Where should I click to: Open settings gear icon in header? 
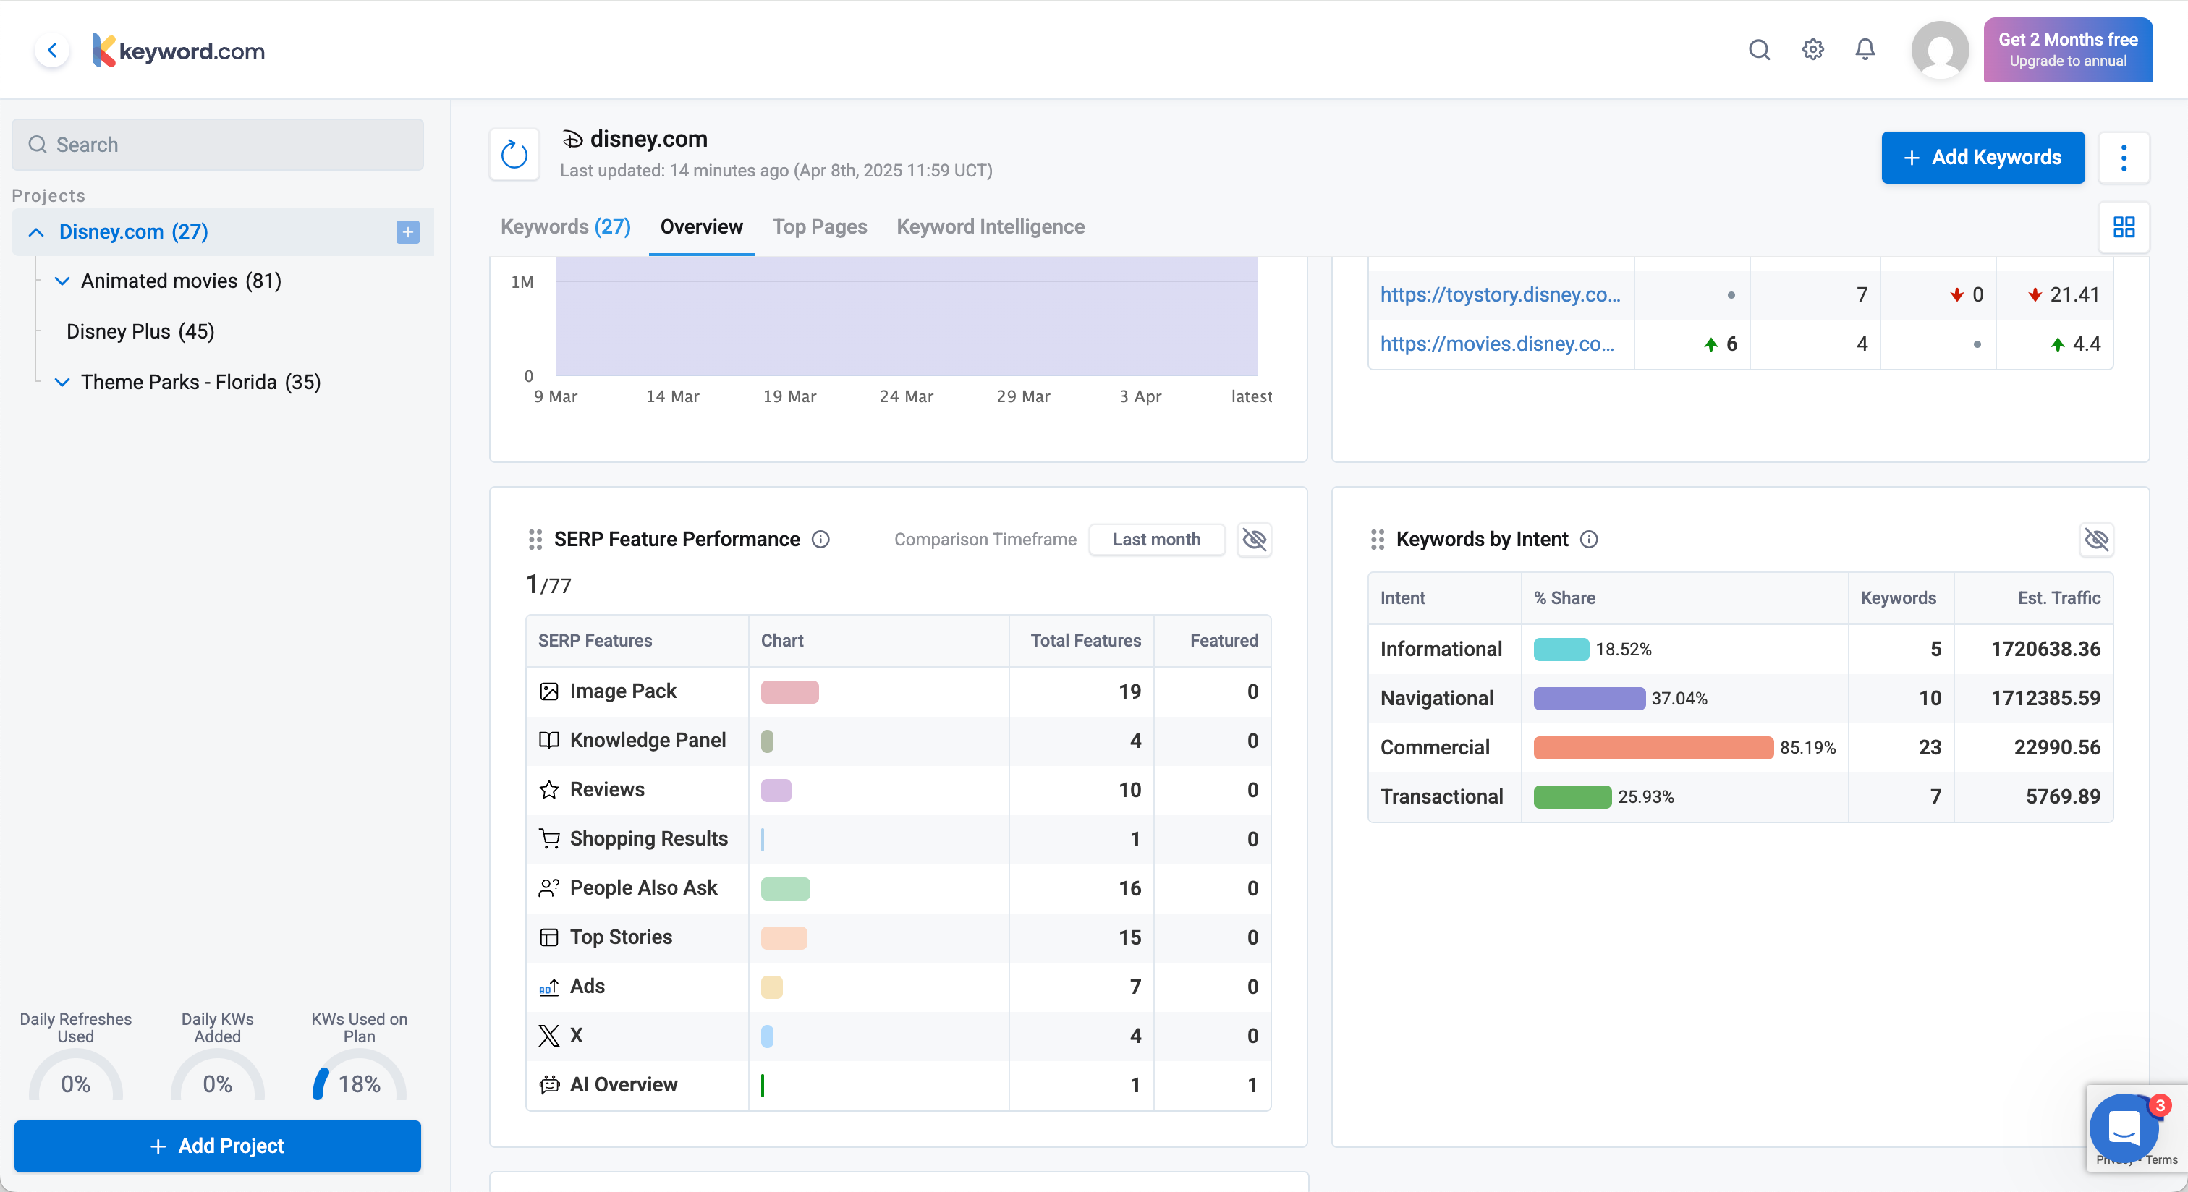tap(1812, 50)
